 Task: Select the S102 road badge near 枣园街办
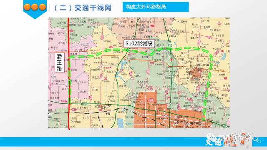coord(84,104)
